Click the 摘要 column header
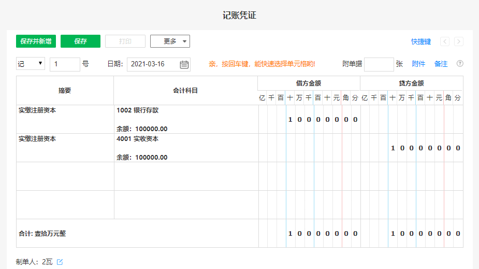Viewport: 479px width, 269px height. 65,91
